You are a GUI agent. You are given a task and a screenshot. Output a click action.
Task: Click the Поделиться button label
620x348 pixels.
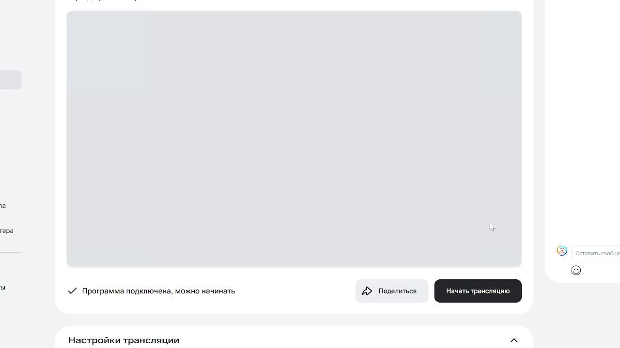398,291
